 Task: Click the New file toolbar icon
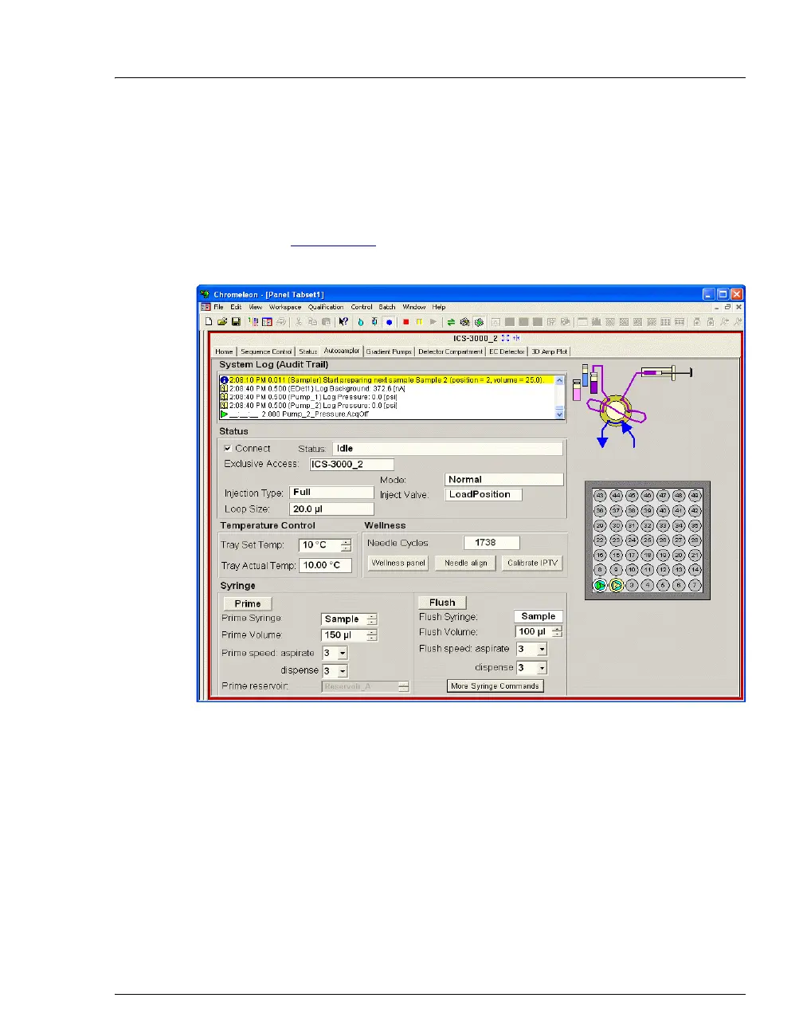(x=209, y=322)
